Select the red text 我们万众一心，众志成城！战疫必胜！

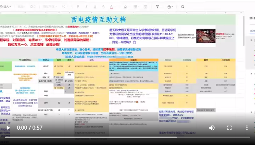click(34, 44)
